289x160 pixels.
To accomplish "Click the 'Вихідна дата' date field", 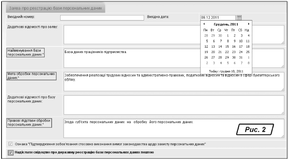I will [x=218, y=17].
